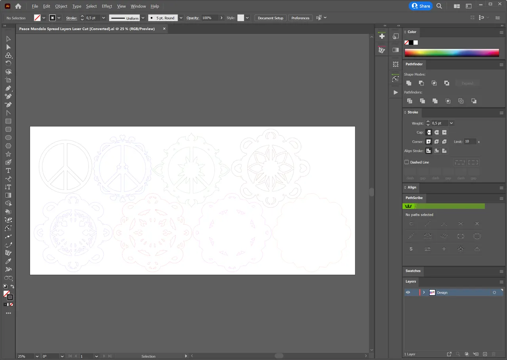507x360 pixels.
Task: Enable the Dashed Line checkbox
Action: 406,162
